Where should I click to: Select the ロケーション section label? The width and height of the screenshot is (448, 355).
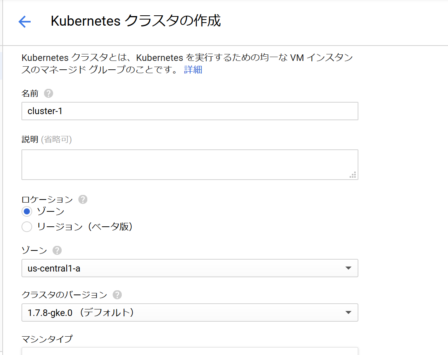point(47,199)
